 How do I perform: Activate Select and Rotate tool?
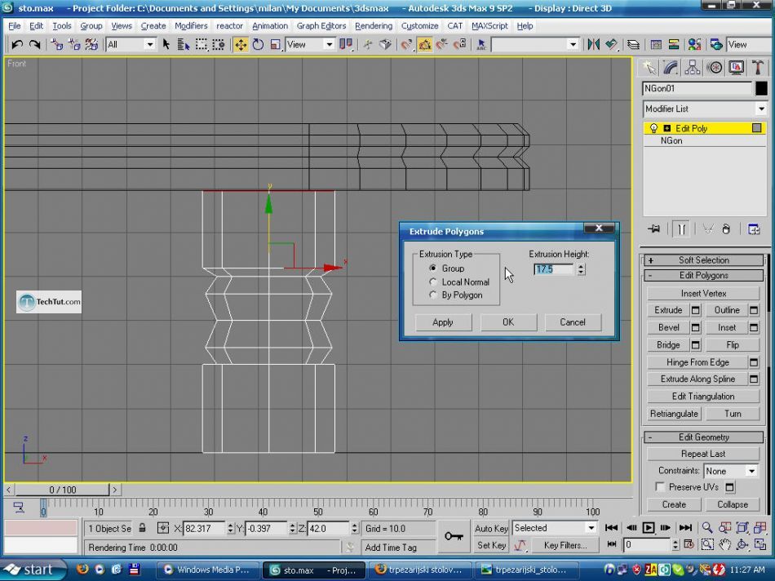(x=258, y=45)
